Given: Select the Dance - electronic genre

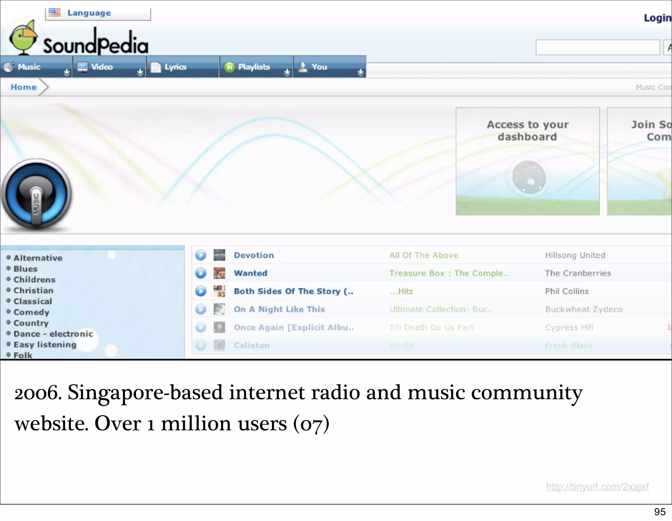Looking at the screenshot, I should [x=53, y=334].
